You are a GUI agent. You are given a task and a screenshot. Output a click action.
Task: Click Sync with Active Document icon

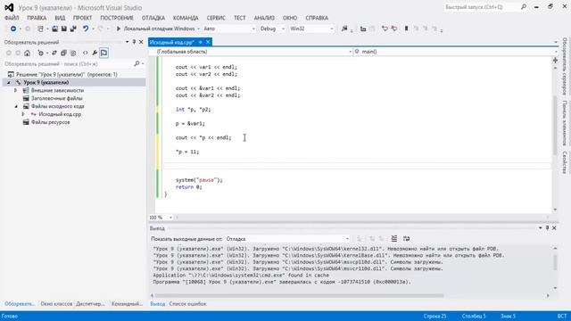54,53
